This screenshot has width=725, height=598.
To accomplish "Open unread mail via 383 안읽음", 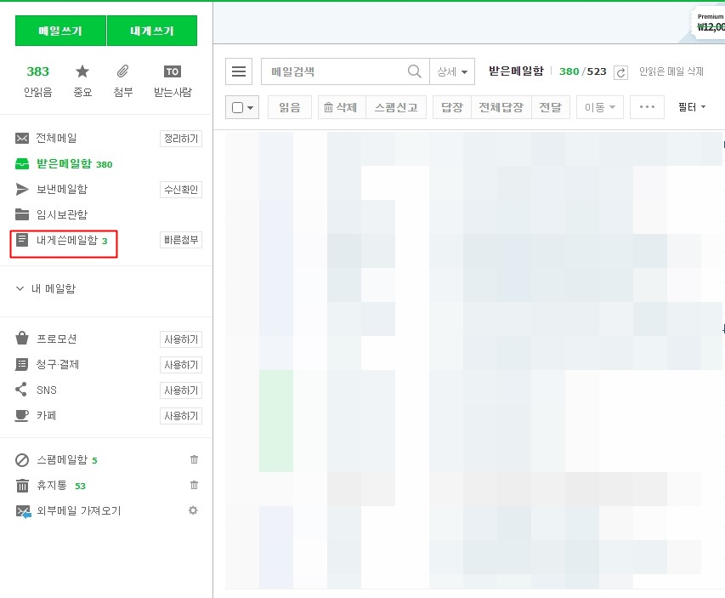I will [x=38, y=81].
